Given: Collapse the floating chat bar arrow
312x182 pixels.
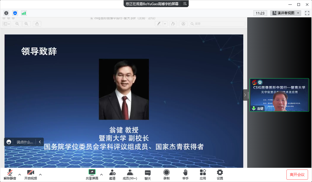Looking at the screenshot, I should click(40, 142).
